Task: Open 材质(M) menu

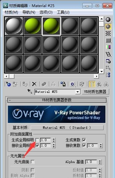Action: point(11,12)
